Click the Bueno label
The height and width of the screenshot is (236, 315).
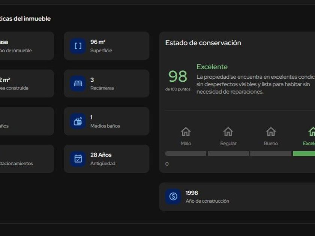point(271,143)
